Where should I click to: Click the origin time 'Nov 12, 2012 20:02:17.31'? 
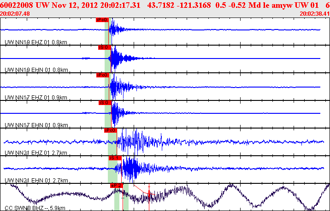pos(96,5)
